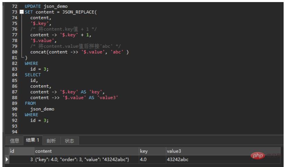Click the SELECT keyword on line 84

33,75
